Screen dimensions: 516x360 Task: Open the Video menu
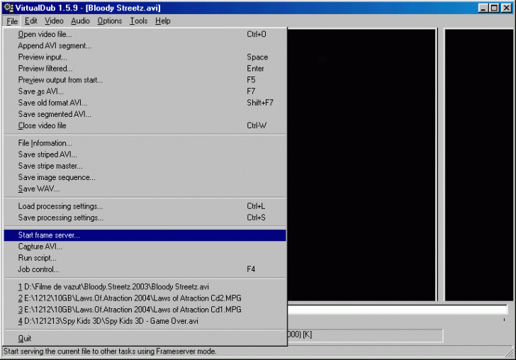point(54,21)
